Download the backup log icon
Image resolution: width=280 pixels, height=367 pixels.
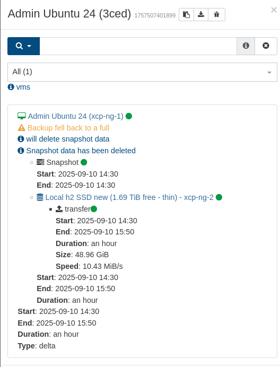[x=201, y=14]
